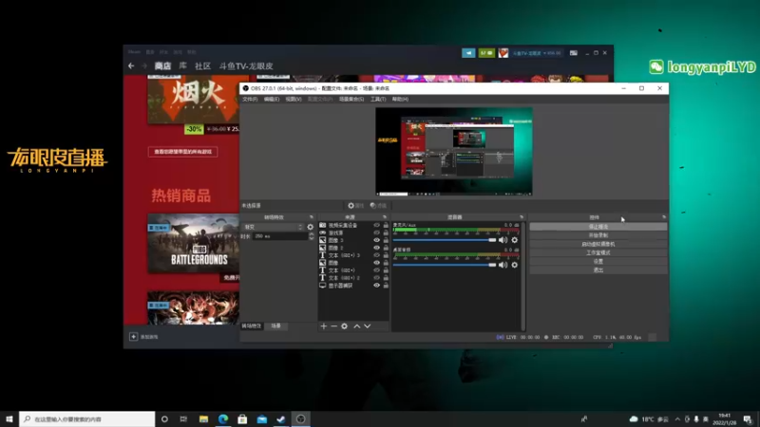Toggle visibility of 视频采集设备 source
Viewport: 760px width, 427px height.
click(x=376, y=225)
